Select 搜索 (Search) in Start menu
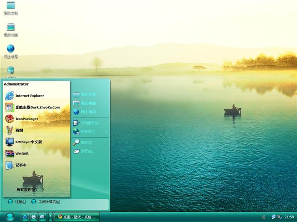The image size is (297, 222). (87, 142)
